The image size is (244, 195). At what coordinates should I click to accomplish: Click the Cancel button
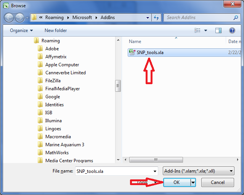tap(218, 182)
